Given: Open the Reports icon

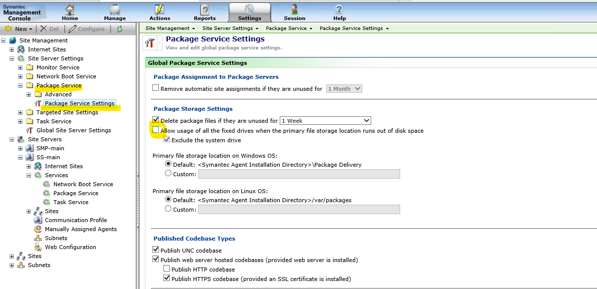Looking at the screenshot, I should (x=205, y=9).
